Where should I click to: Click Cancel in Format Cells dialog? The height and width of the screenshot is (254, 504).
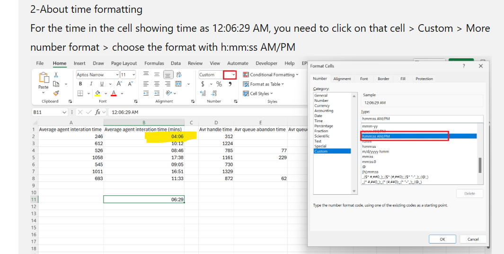[x=473, y=239]
